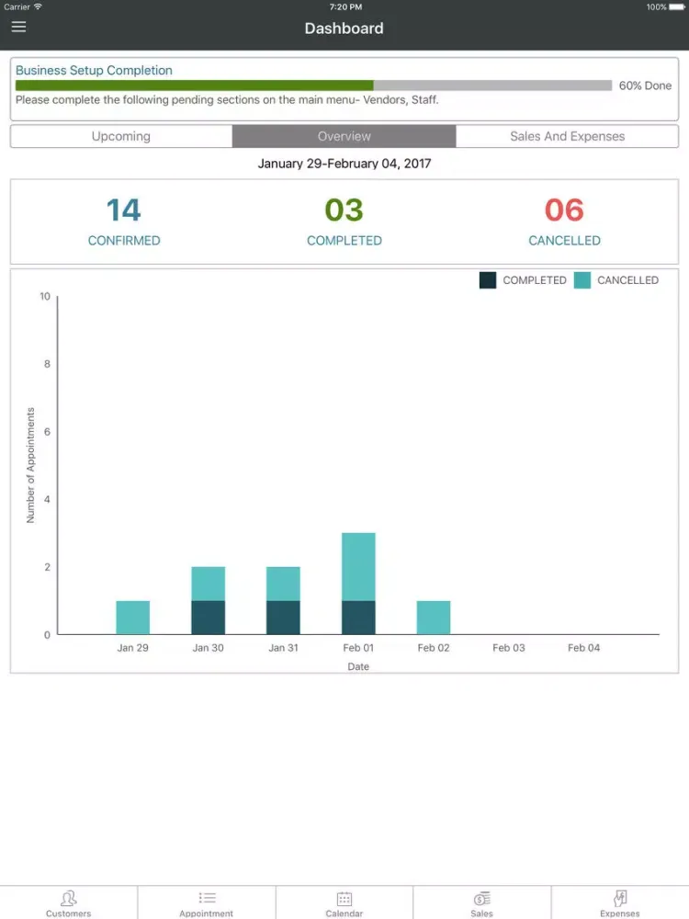The height and width of the screenshot is (919, 689).
Task: Select the Jan 30 cancelled bar segment
Action: click(x=208, y=584)
